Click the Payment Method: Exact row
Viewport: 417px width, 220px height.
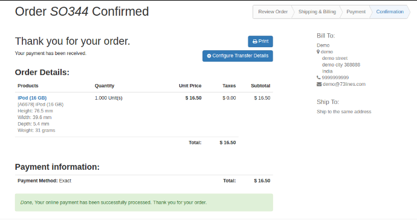[x=144, y=181]
